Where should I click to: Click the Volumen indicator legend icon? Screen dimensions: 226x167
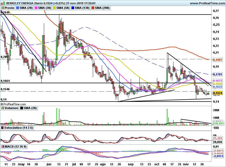point(2,108)
